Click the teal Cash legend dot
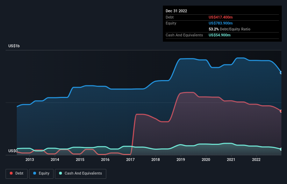287x184 pixels. click(60, 173)
